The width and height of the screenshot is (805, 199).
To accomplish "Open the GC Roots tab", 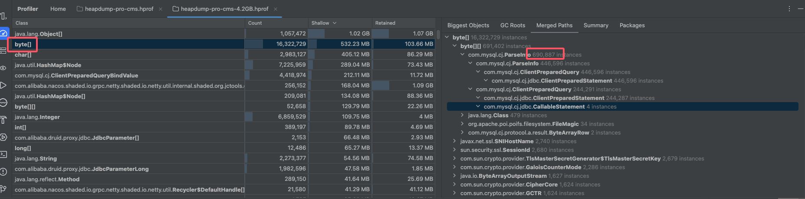I will [x=513, y=25].
